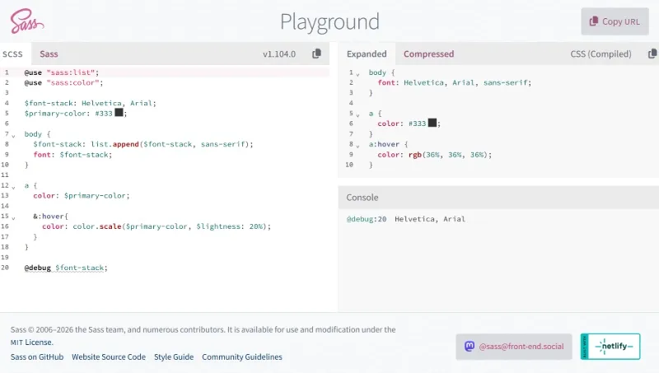Click the console output Helvetica, Arial
The width and height of the screenshot is (659, 373).
click(x=430, y=219)
